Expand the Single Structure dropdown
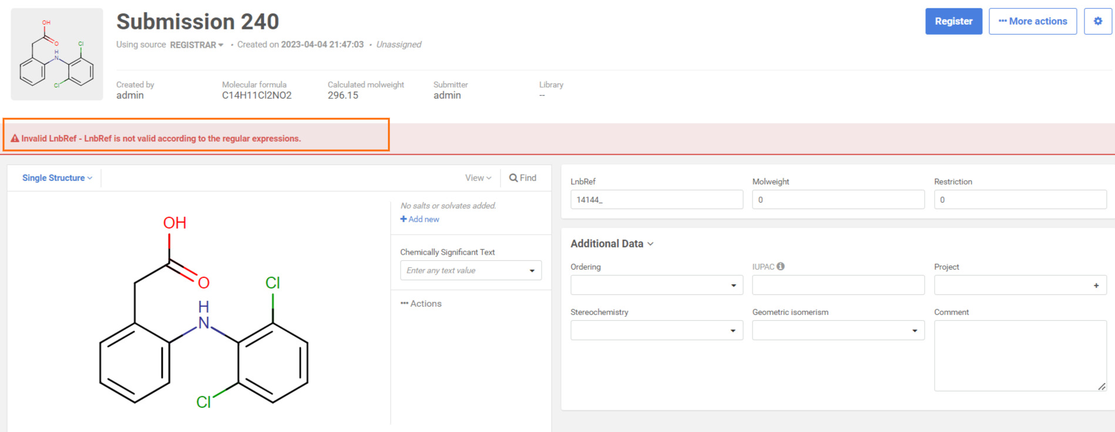This screenshot has height=432, width=1115. (x=57, y=178)
